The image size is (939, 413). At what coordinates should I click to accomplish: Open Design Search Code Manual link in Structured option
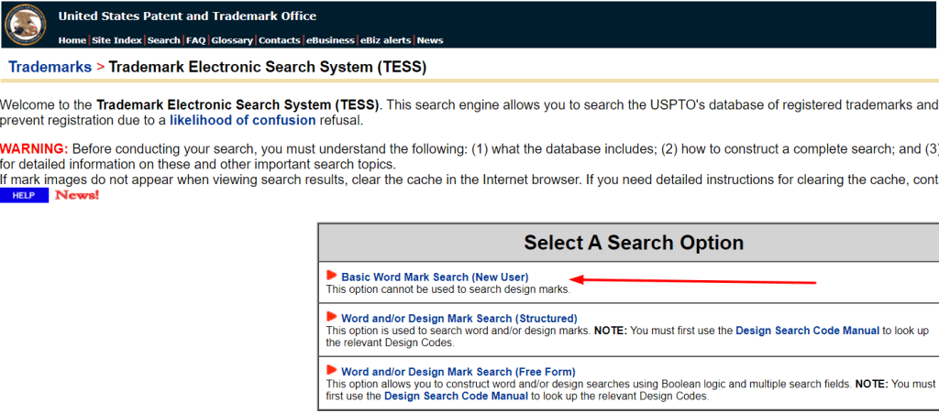click(807, 331)
